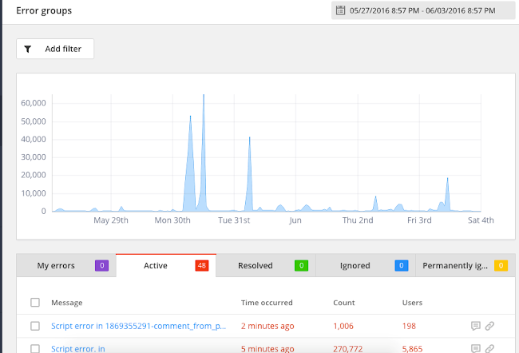Viewport: 519px width, 353px height.
Task: Click the 'May 29th' axis label
Action: coord(111,220)
